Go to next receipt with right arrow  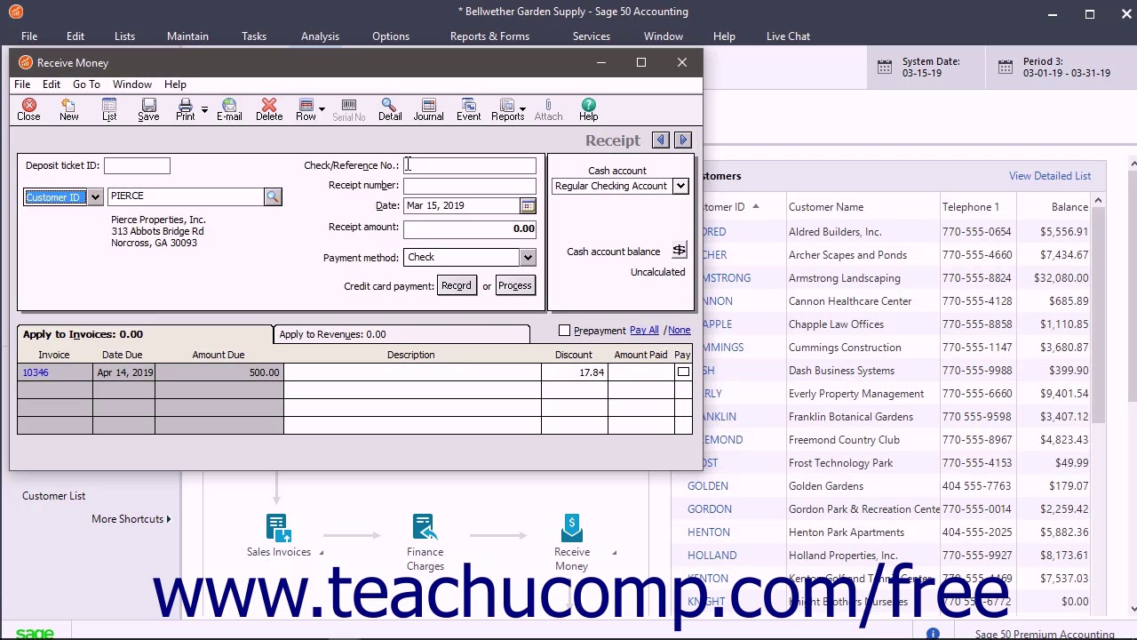(683, 140)
